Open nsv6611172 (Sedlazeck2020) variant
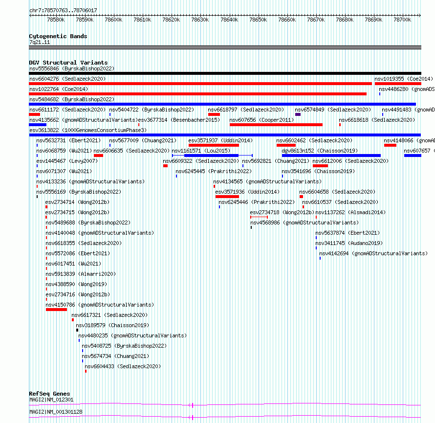 (67, 110)
